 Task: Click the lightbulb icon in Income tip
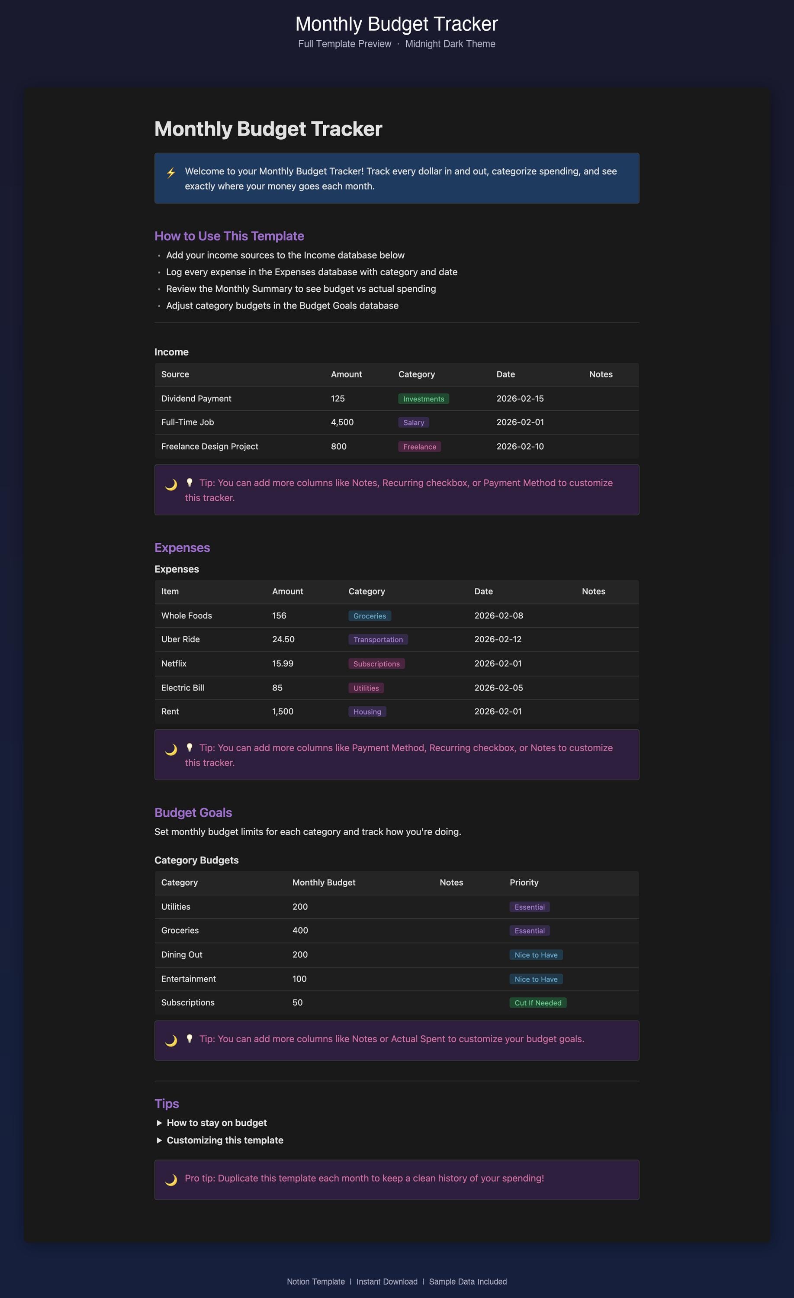click(x=190, y=483)
